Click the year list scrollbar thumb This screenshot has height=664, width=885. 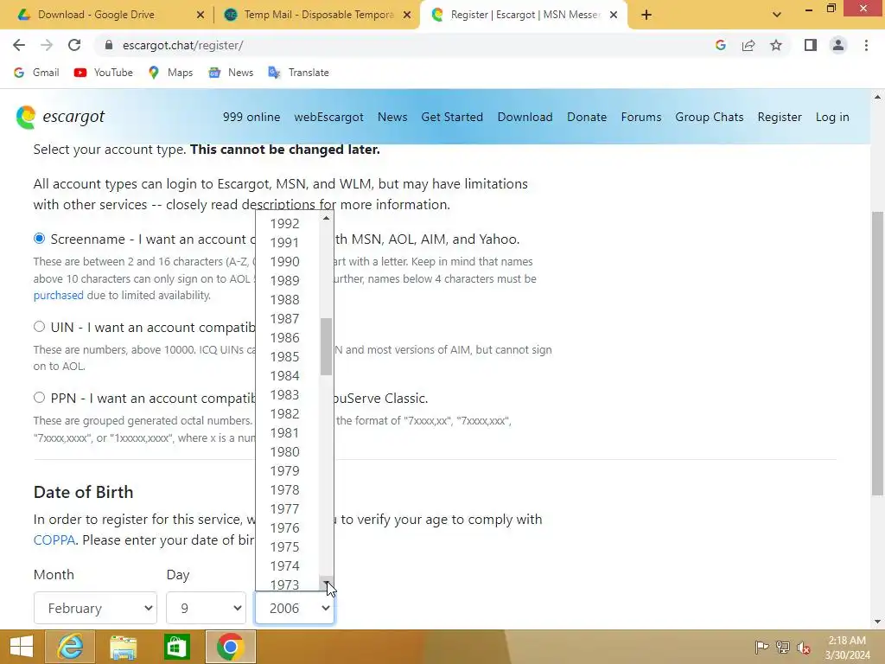[326, 346]
